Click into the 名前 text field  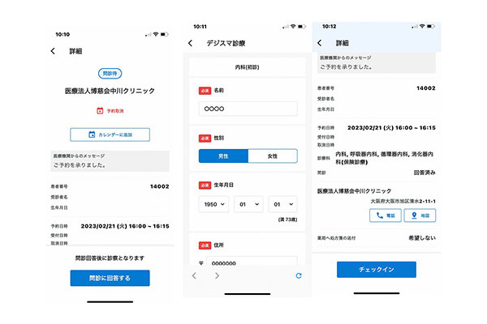pyautogui.click(x=248, y=109)
